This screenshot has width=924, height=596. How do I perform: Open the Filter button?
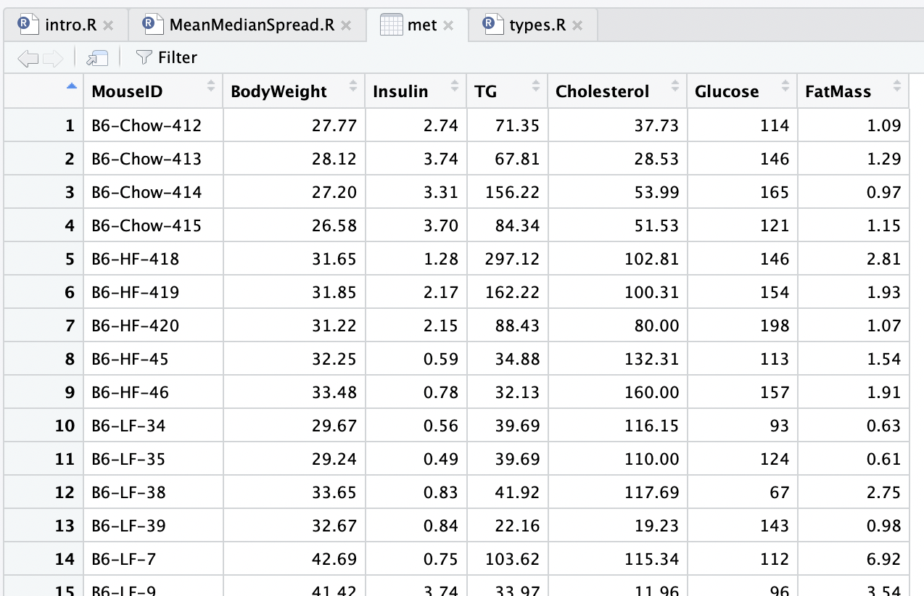coord(166,57)
